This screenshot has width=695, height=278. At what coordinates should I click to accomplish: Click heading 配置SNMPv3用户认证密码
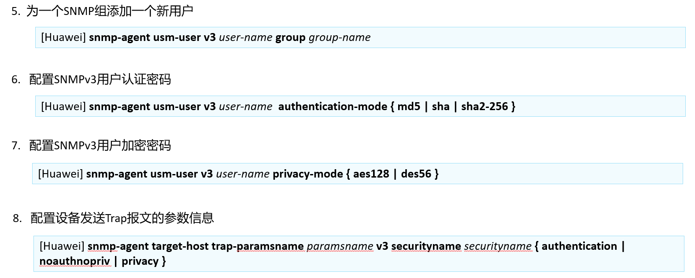[100, 79]
